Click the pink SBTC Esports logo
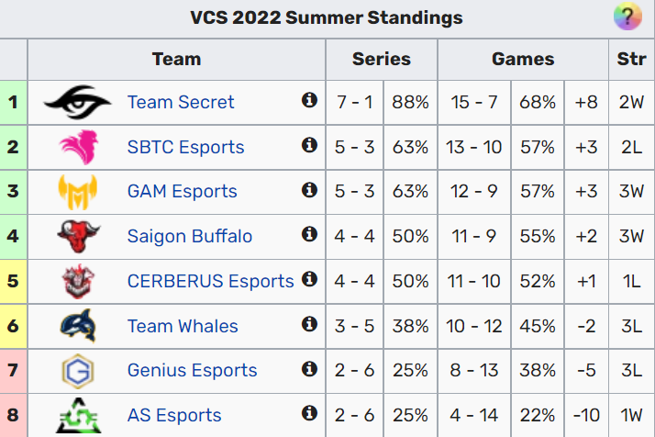Viewport: 655px width, 437px height. tap(79, 147)
